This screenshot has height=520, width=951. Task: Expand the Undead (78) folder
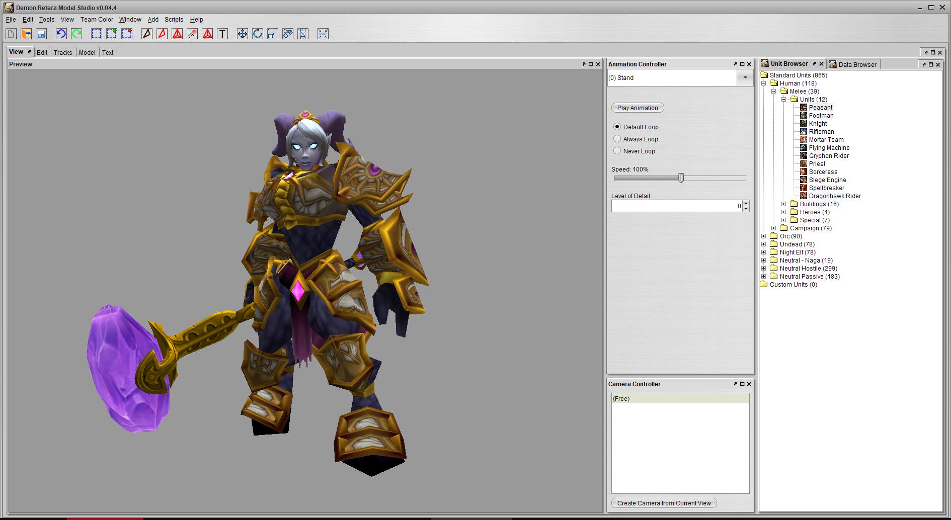pyautogui.click(x=763, y=244)
